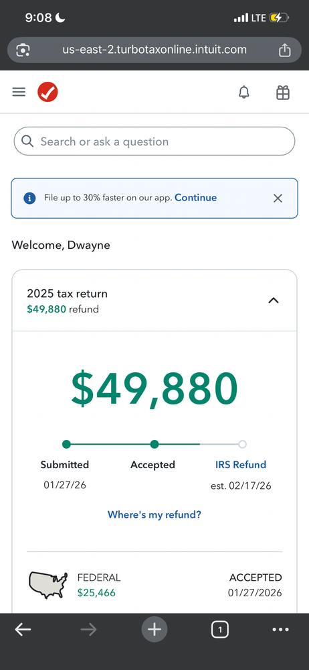Image resolution: width=309 pixels, height=670 pixels.
Task: Click Continue link in app banner
Action: 195,198
